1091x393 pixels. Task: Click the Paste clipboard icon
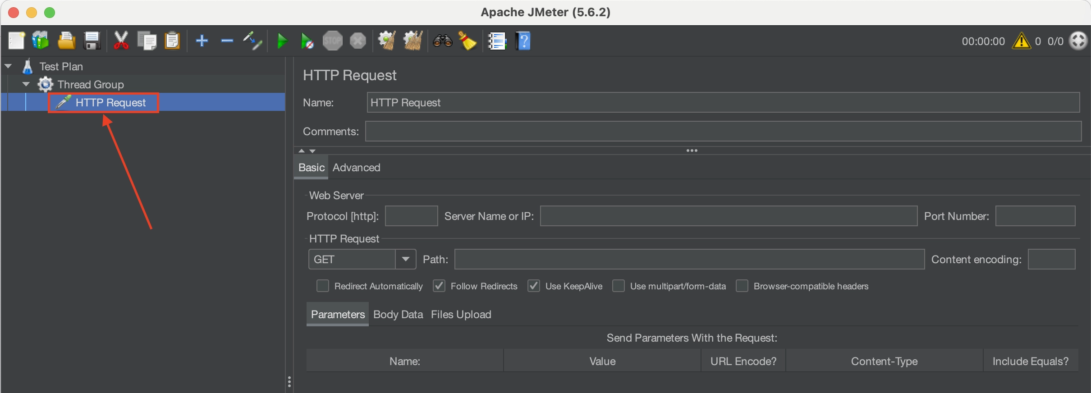172,41
